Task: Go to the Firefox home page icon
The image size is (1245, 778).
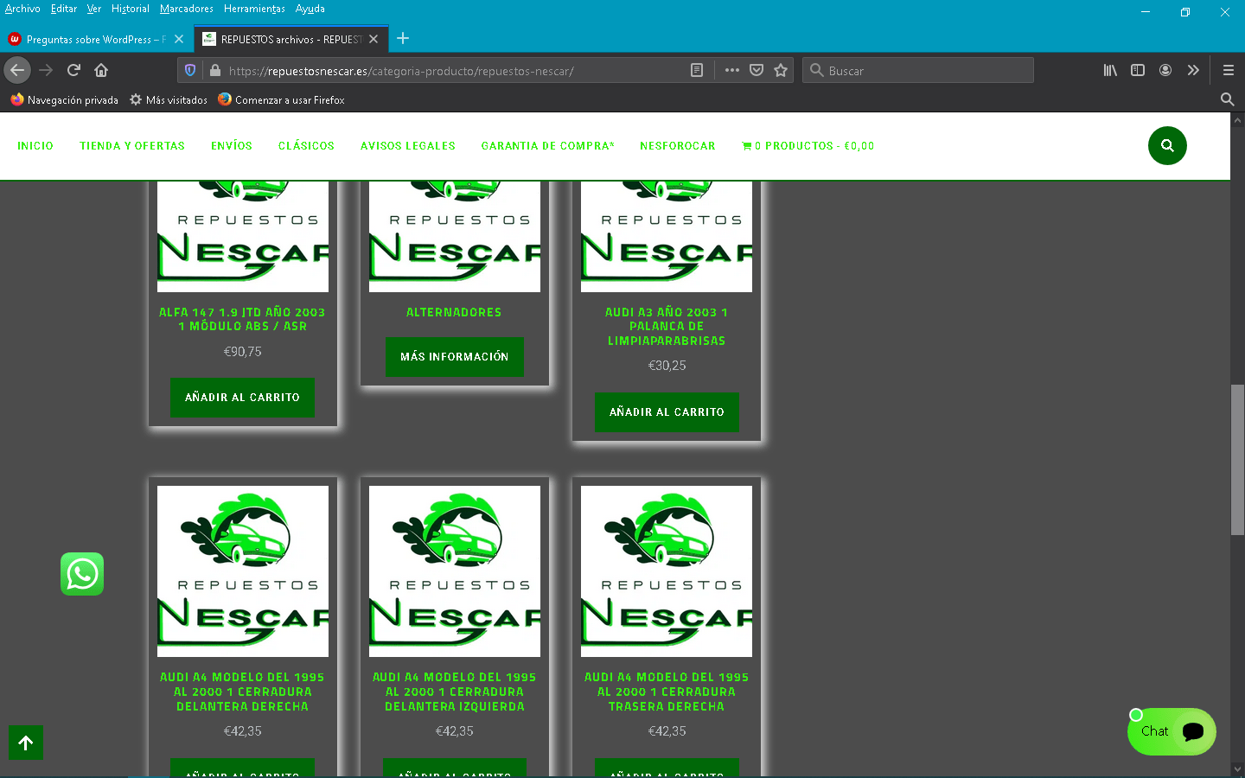Action: pos(101,70)
